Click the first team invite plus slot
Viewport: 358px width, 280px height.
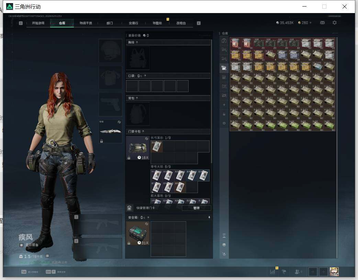coord(313,272)
